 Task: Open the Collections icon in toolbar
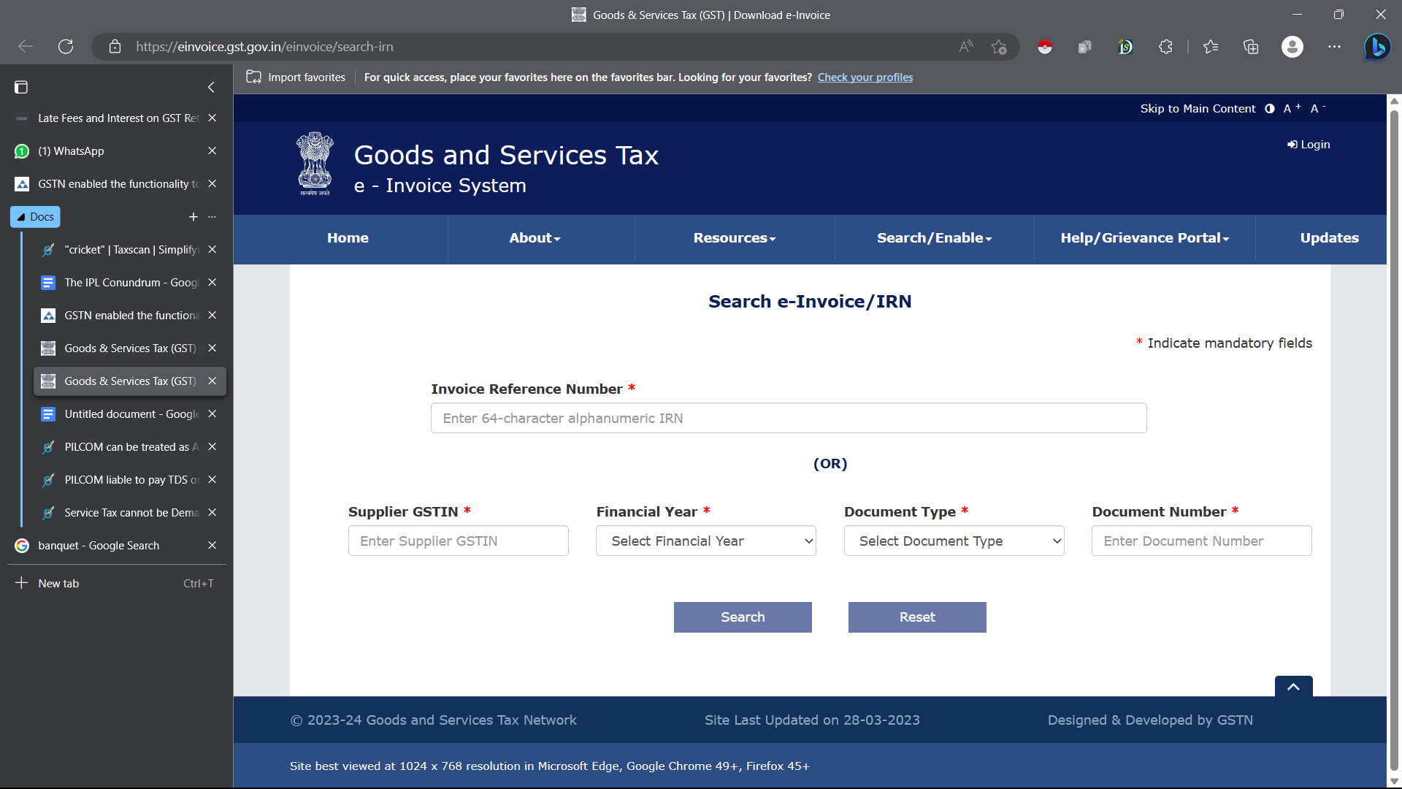[x=1251, y=47]
